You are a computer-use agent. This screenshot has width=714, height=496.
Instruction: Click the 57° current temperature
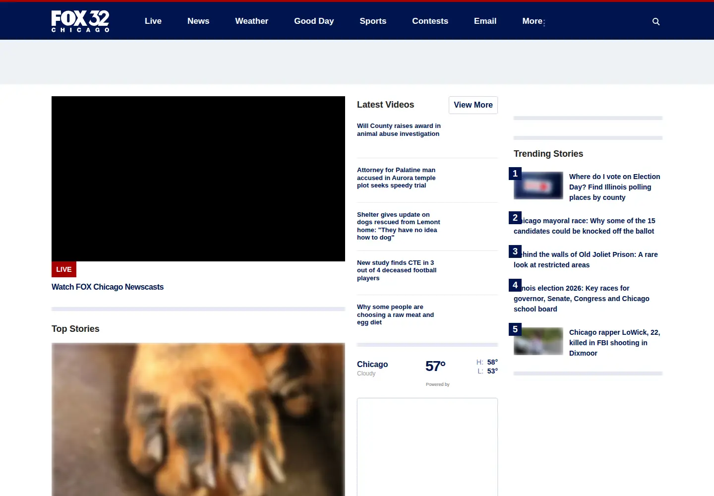[435, 366]
